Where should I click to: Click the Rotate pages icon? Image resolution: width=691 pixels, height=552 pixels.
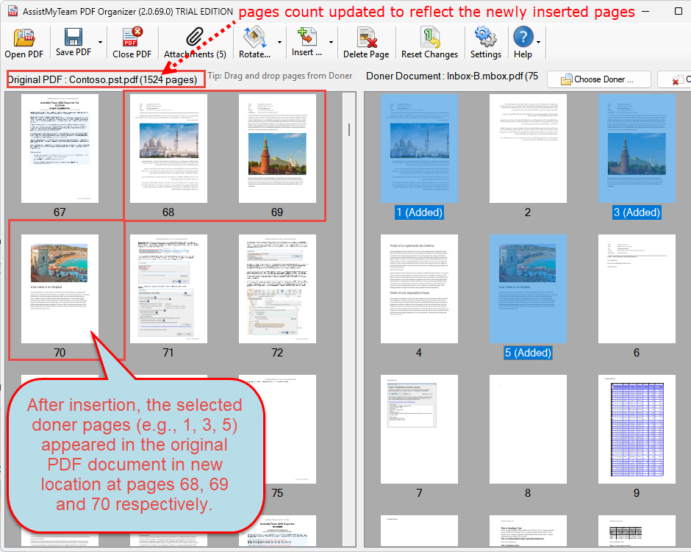pyautogui.click(x=254, y=37)
